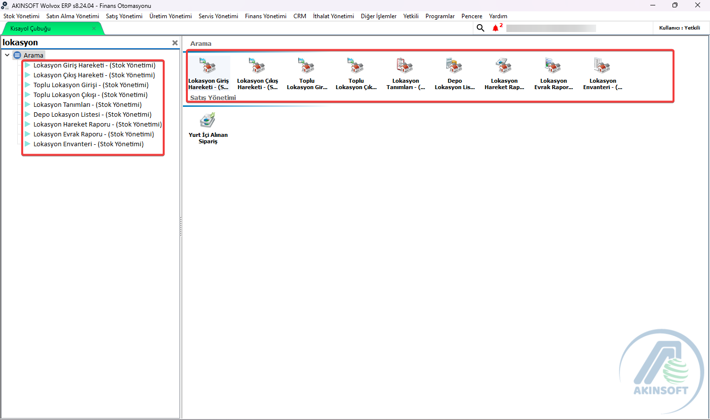Viewport: 710px width, 420px height.
Task: Click the Kullanıcı : Yetkili label
Action: point(679,28)
